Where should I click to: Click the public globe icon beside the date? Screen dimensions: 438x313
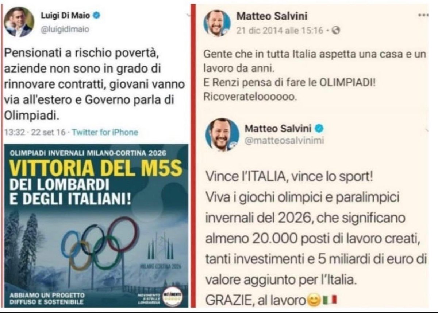[x=336, y=31]
